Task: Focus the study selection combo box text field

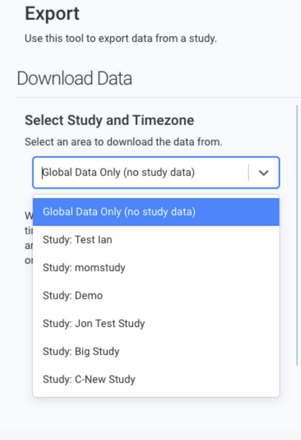Action: pyautogui.click(x=142, y=173)
